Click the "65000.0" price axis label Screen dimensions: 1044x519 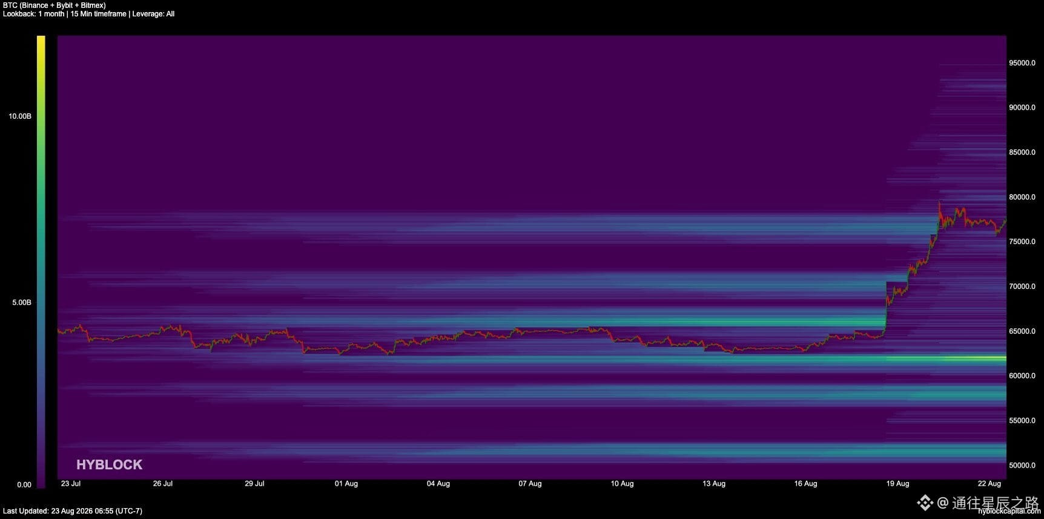point(1022,331)
